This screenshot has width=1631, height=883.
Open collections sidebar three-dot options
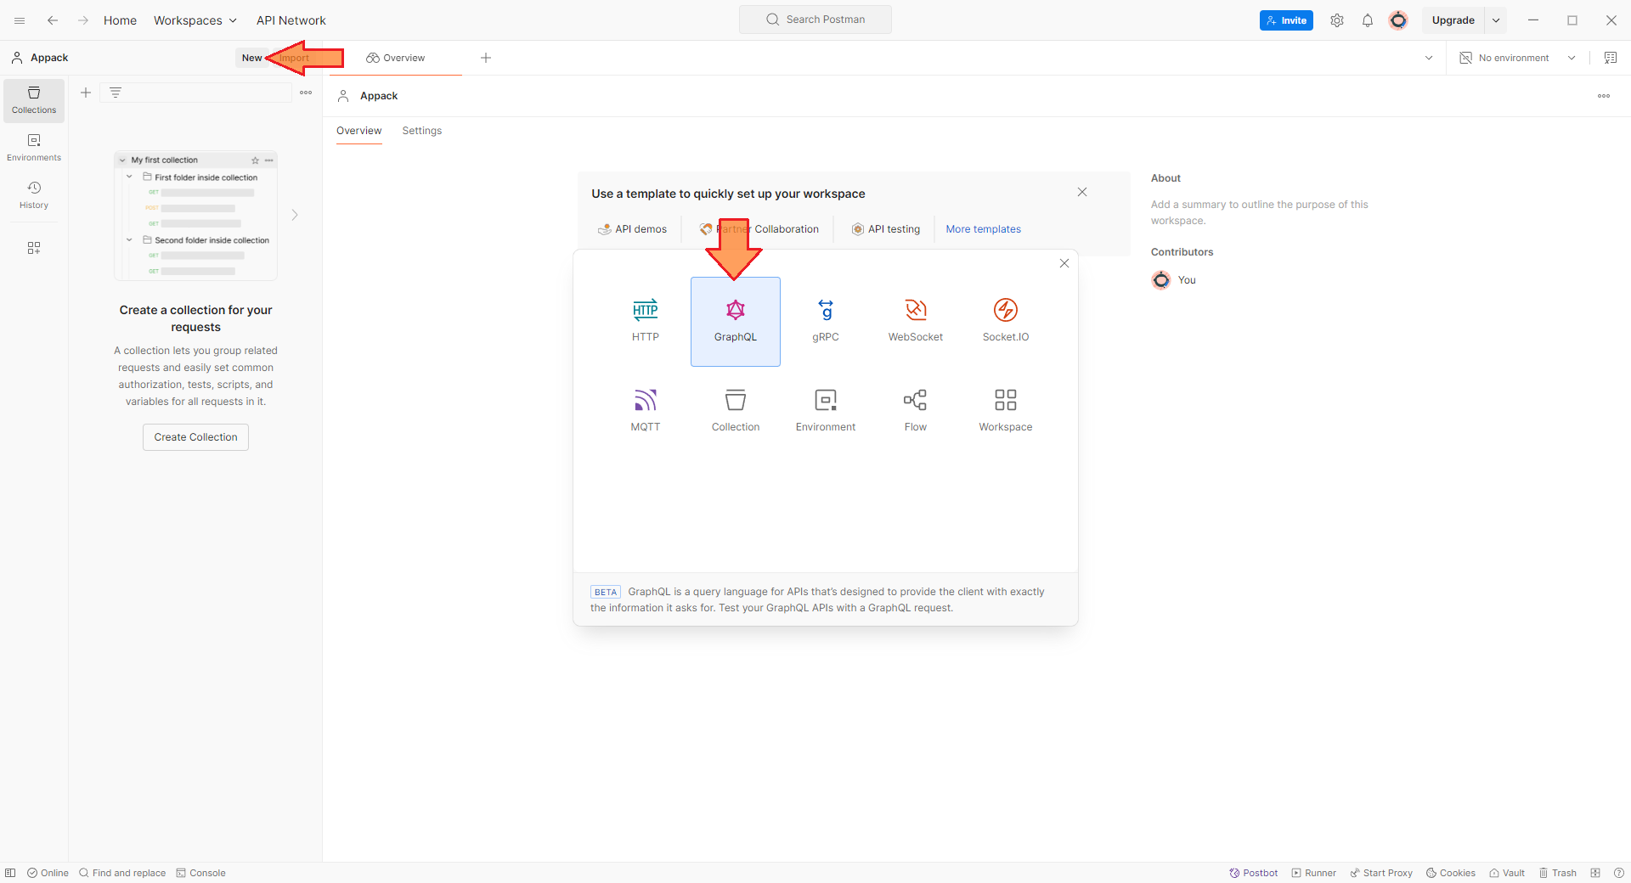[306, 93]
